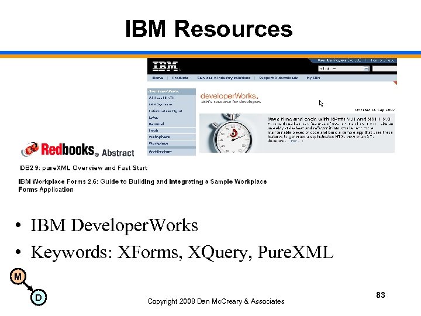Click the search input field in the IBM header
421x316 pixels.
385,69
